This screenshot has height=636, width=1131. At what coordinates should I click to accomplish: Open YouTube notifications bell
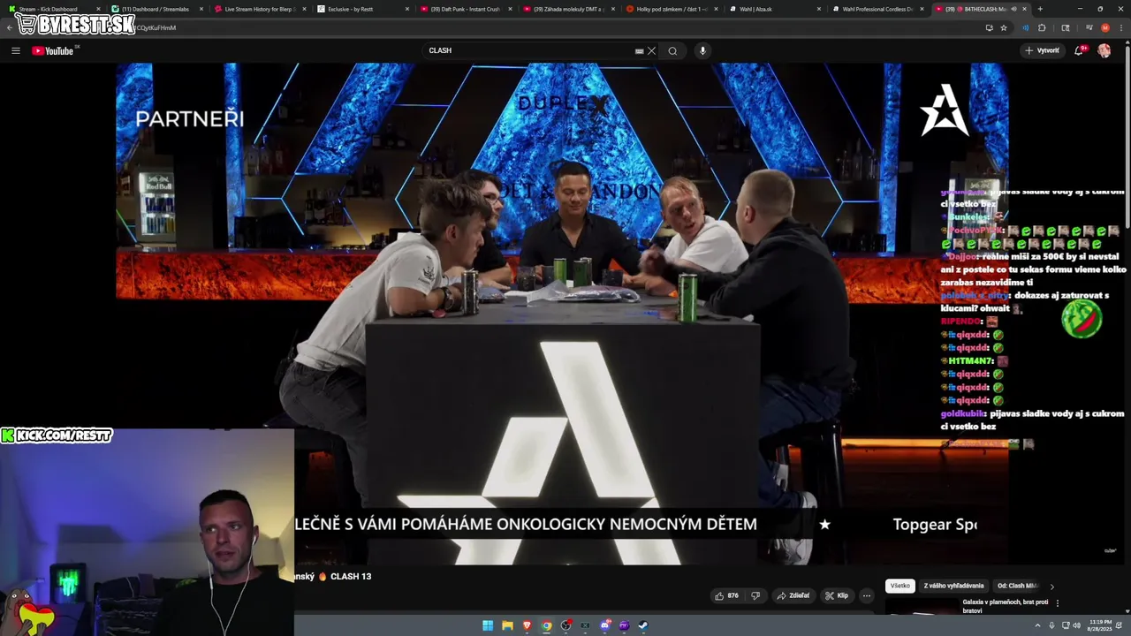click(x=1079, y=50)
